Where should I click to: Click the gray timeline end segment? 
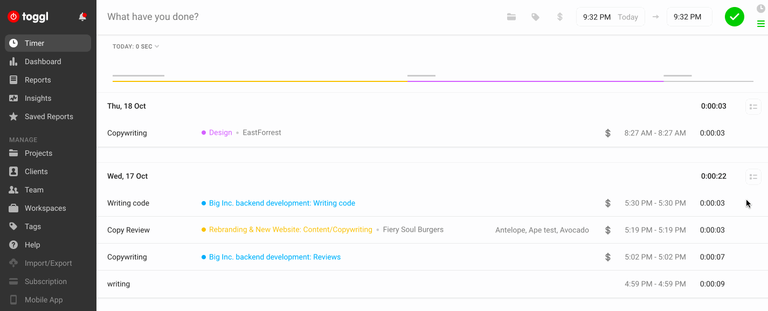[708, 81]
